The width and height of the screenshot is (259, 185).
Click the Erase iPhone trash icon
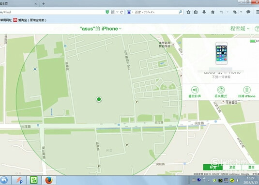(247, 90)
